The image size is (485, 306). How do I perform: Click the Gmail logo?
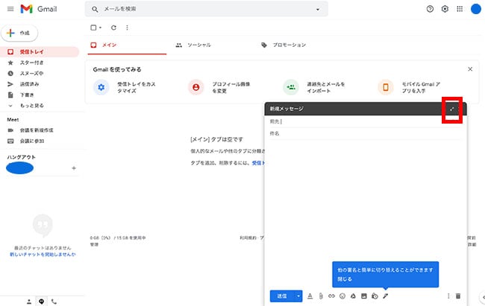point(39,9)
